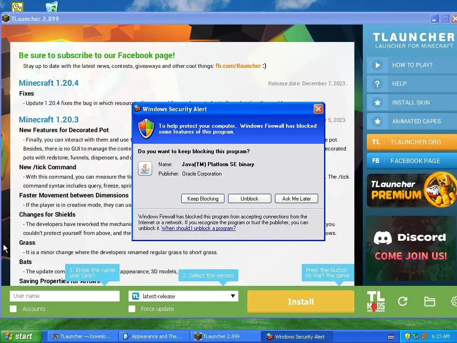Viewport: 457px width, 343px height.
Task: Click the star icon beside Install Skin
Action: (x=378, y=103)
